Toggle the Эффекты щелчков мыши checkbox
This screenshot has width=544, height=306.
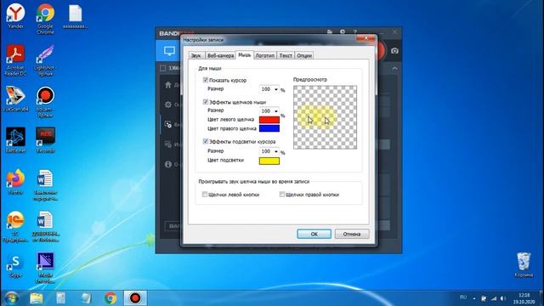[206, 102]
